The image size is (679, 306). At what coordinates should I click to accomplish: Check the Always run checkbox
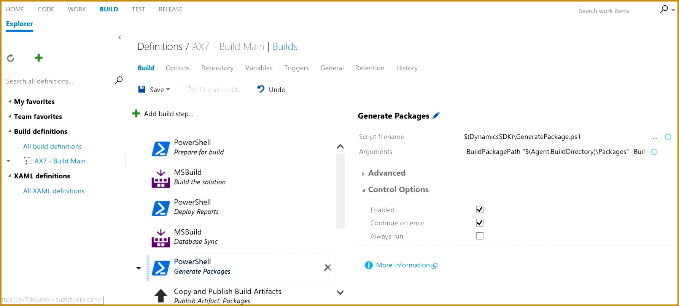point(480,236)
